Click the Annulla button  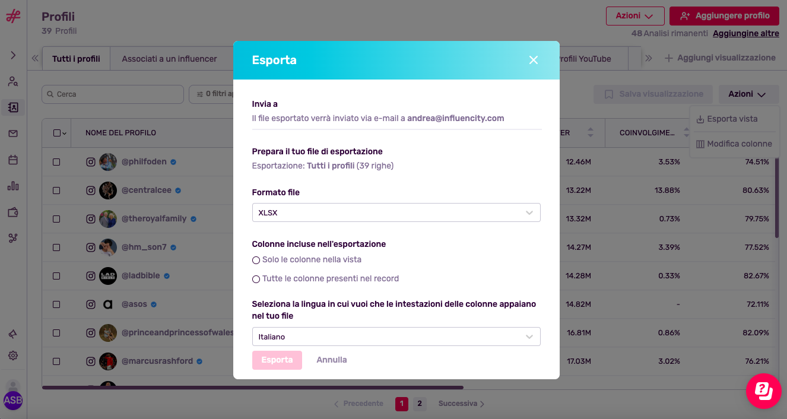click(x=332, y=360)
